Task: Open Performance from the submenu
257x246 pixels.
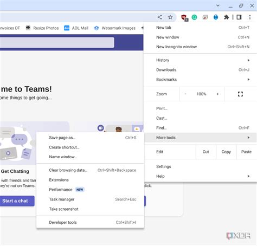Action: [x=90, y=190]
